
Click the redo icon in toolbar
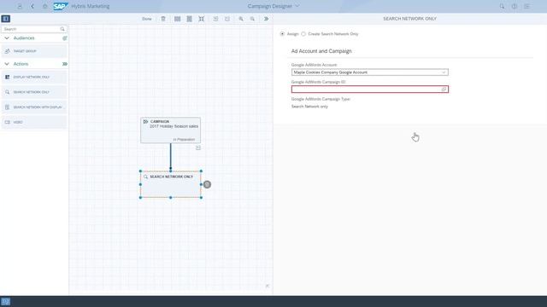(x=227, y=19)
